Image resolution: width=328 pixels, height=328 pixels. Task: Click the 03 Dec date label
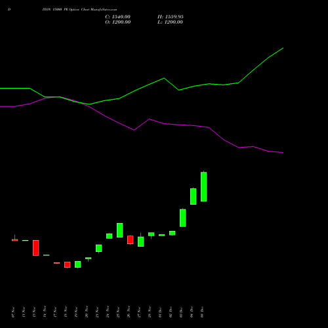(x=181, y=312)
